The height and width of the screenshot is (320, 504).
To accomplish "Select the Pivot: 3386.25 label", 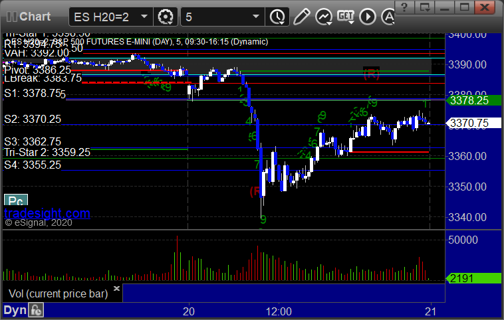I will pyautogui.click(x=37, y=70).
